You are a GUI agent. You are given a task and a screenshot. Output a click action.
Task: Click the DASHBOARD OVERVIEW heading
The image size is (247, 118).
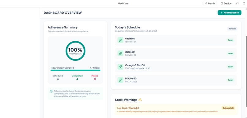point(63,13)
